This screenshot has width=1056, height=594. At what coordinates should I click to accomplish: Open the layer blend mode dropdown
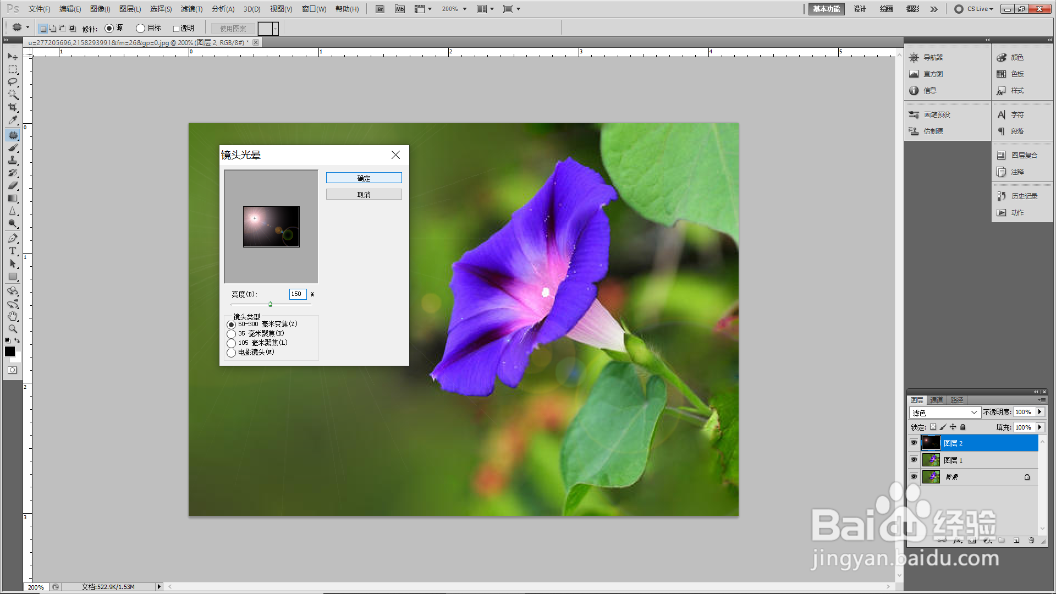[x=944, y=413]
